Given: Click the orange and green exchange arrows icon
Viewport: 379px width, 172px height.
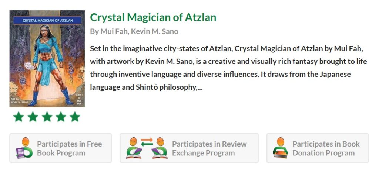Looking at the screenshot, I should (147, 142).
